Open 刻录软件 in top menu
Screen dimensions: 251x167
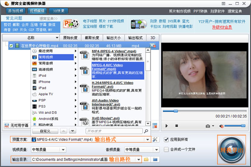pyautogui.click(x=218, y=11)
